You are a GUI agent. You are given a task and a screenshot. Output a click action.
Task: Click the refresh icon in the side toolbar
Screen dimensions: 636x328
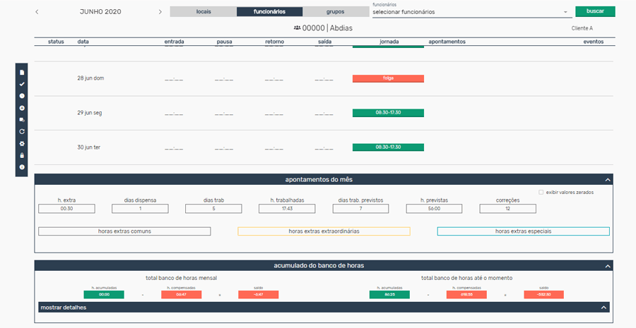pyautogui.click(x=22, y=132)
